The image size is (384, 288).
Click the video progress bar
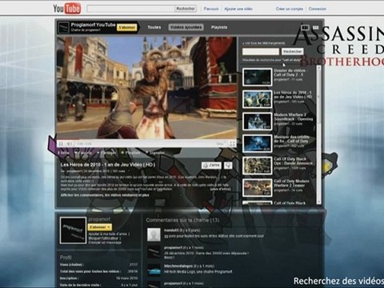(x=146, y=140)
